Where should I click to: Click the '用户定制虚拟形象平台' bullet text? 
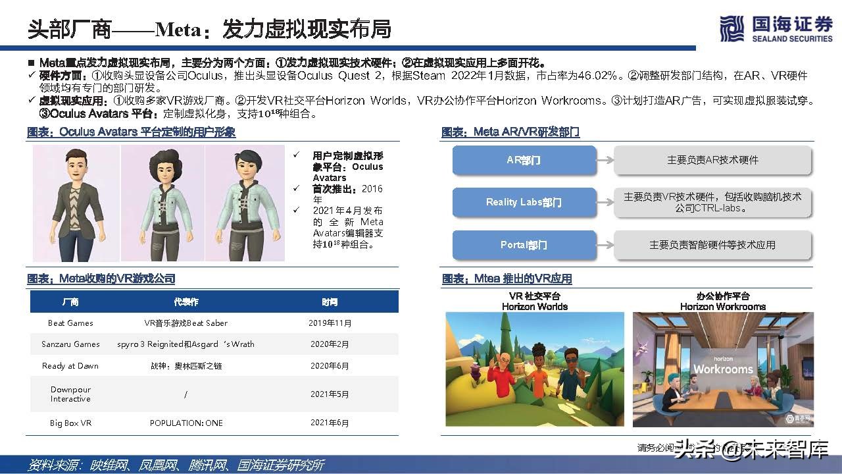347,167
